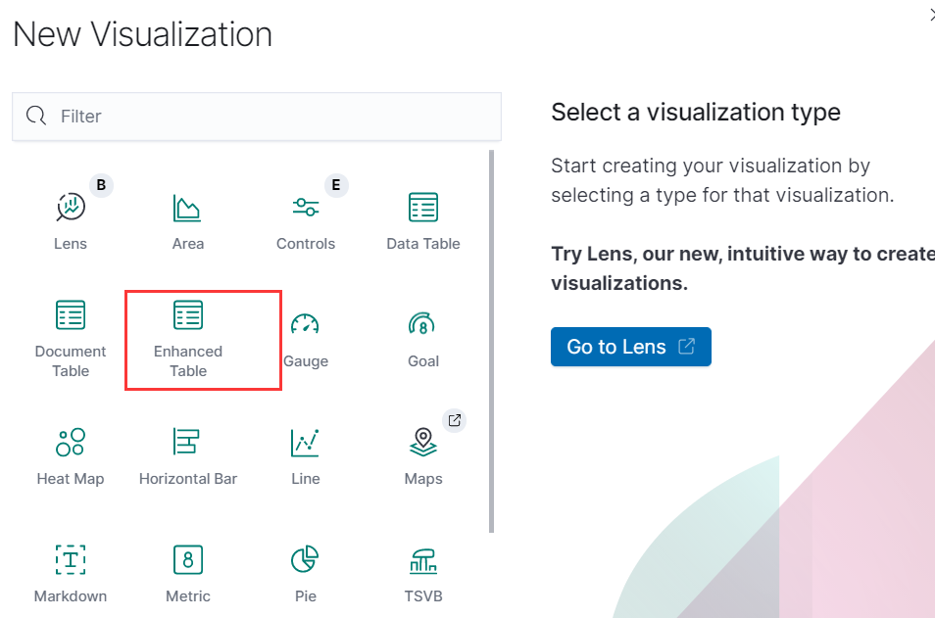Click the Heat Map label text
This screenshot has height=618, width=935.
pyautogui.click(x=71, y=479)
